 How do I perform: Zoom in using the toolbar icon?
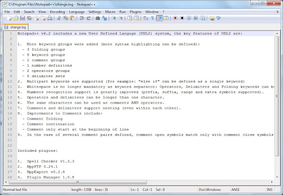(114, 18)
